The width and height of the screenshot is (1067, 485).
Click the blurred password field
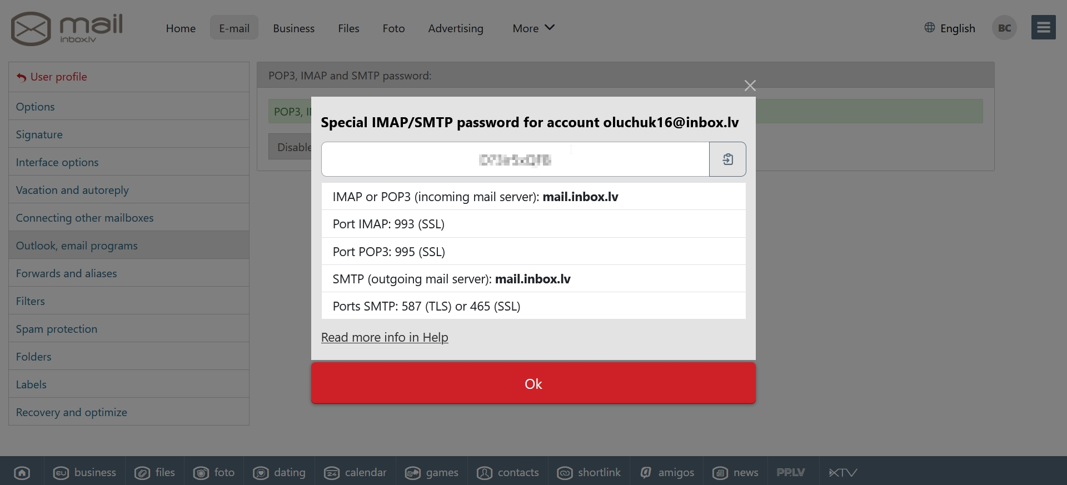515,159
